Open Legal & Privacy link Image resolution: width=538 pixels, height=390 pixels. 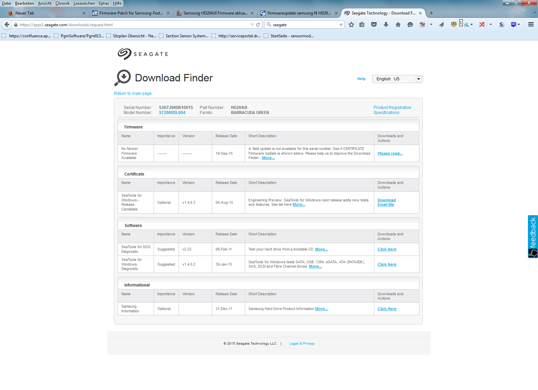[x=302, y=344]
